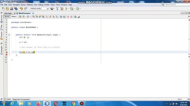The width and height of the screenshot is (190, 106).
Task: Open Google Chrome from the taskbar
Action: point(73,103)
